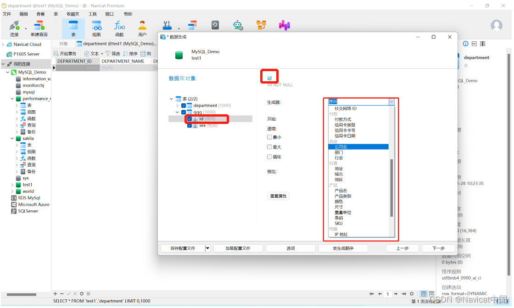Click the 重置属性 button

tap(278, 196)
